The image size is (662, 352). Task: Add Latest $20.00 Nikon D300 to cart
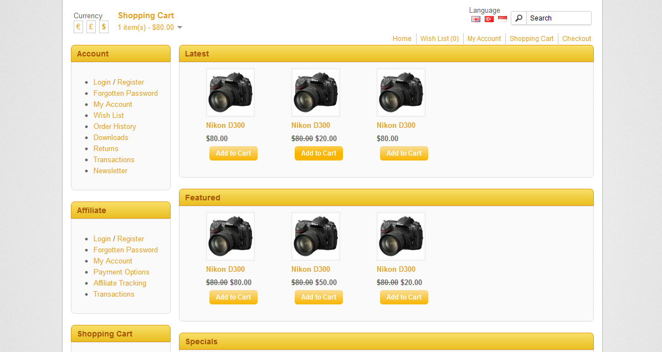point(319,153)
